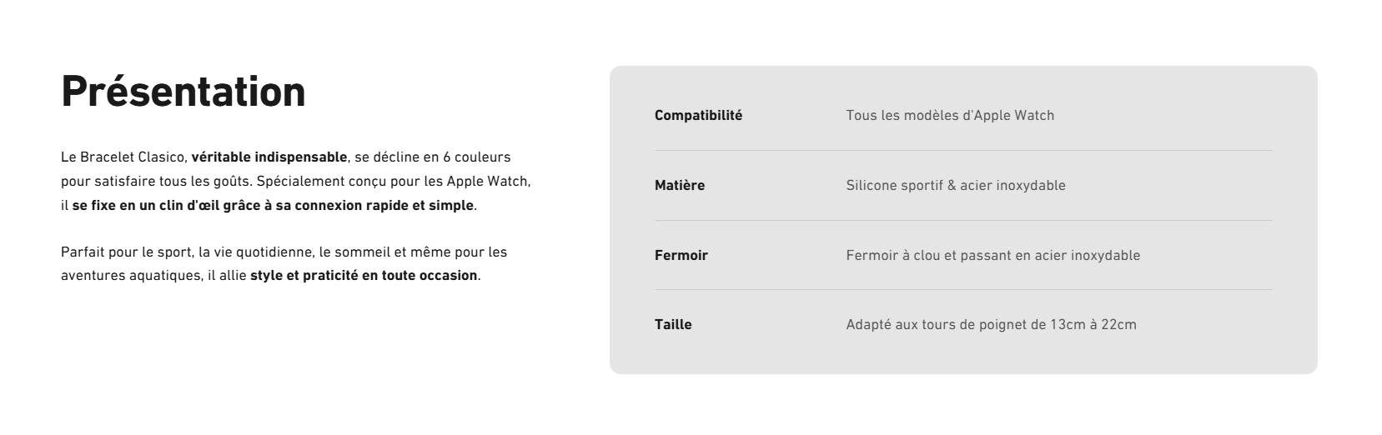Click the wrist size 13cm à 22cm text

click(x=1093, y=324)
